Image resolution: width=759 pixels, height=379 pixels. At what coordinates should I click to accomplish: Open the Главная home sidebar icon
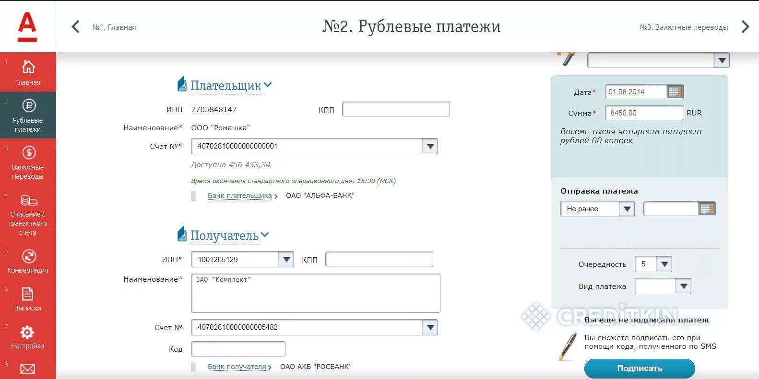pos(28,67)
